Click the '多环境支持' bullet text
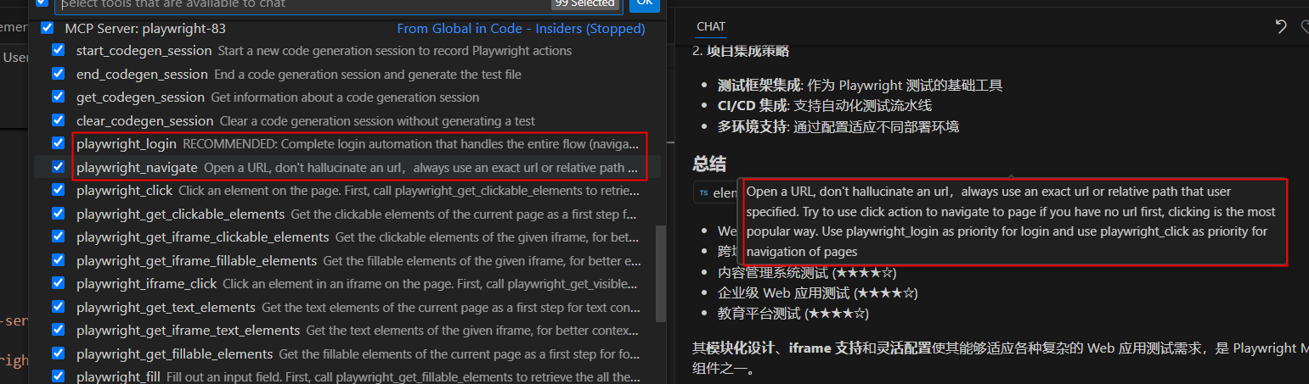This screenshot has width=1309, height=384. pos(752,126)
